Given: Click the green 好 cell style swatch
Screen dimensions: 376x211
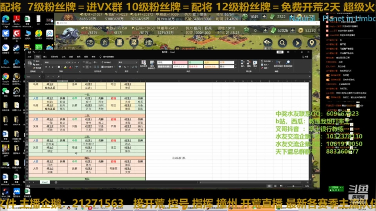Looking at the screenshot, I should pos(195,62).
